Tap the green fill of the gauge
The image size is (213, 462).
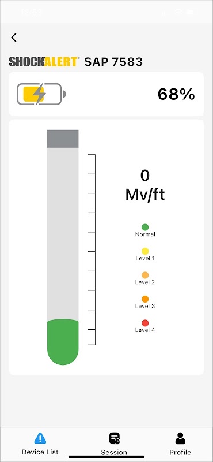click(x=63, y=342)
